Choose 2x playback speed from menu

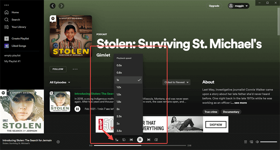pos(118,109)
